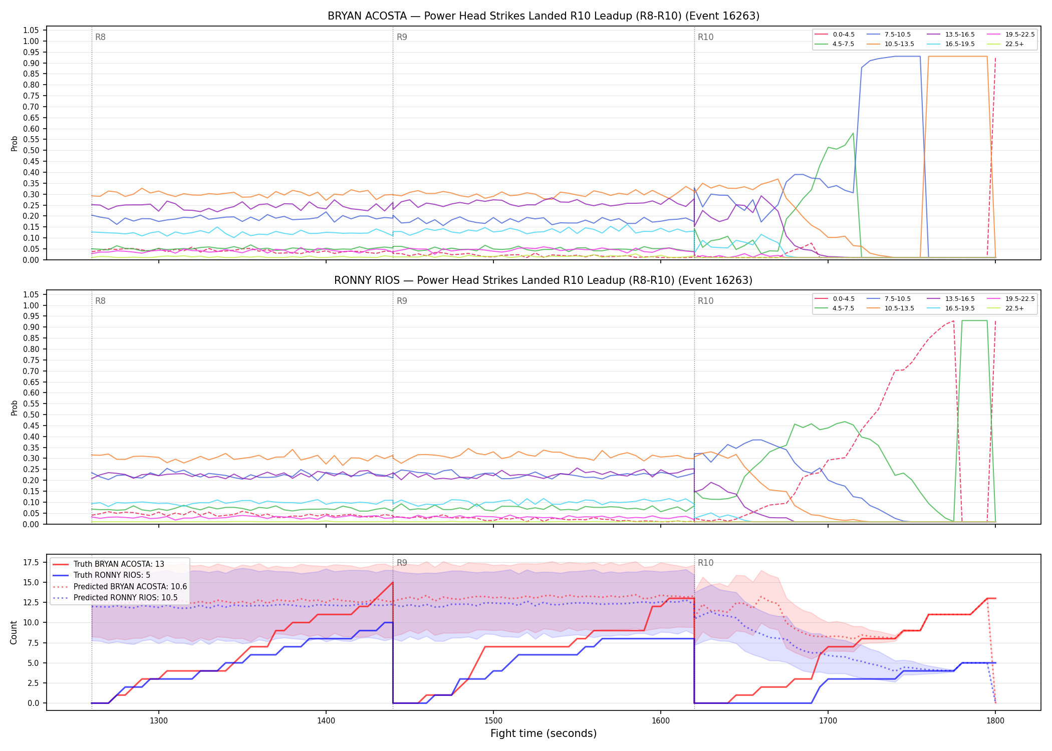Click the R8 round marker in Bryan Acosta chart
Viewport: 1052px width, 751px height.
pos(100,37)
